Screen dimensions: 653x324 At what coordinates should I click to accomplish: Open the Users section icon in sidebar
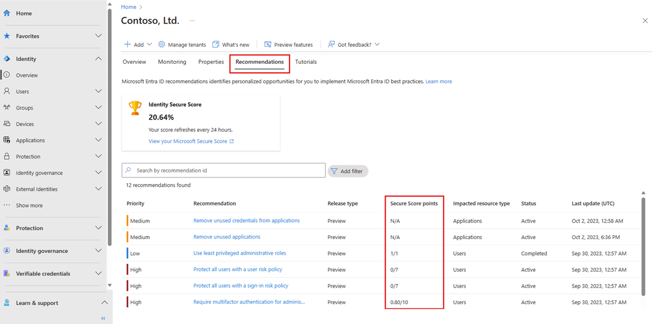click(x=6, y=91)
